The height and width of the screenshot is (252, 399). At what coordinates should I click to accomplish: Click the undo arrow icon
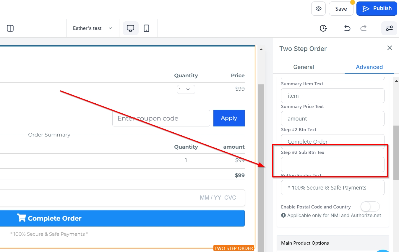pos(347,28)
